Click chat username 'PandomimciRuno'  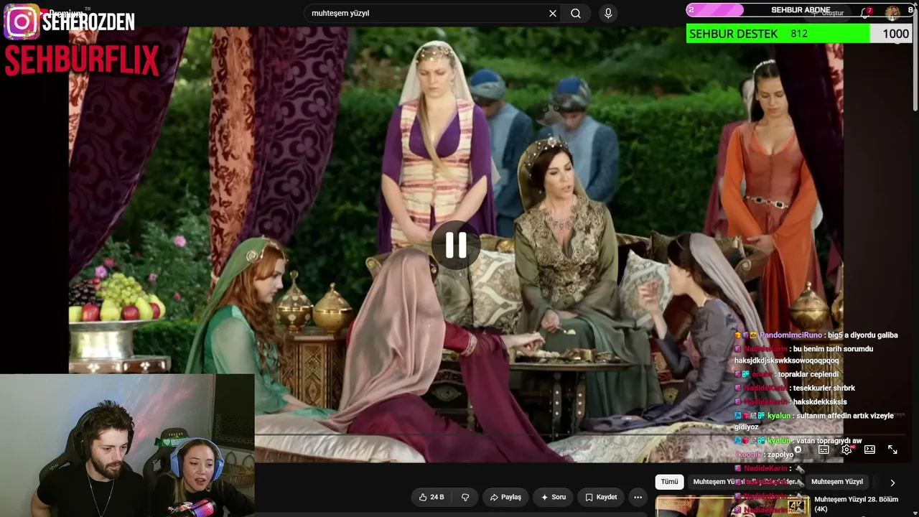[790, 335]
